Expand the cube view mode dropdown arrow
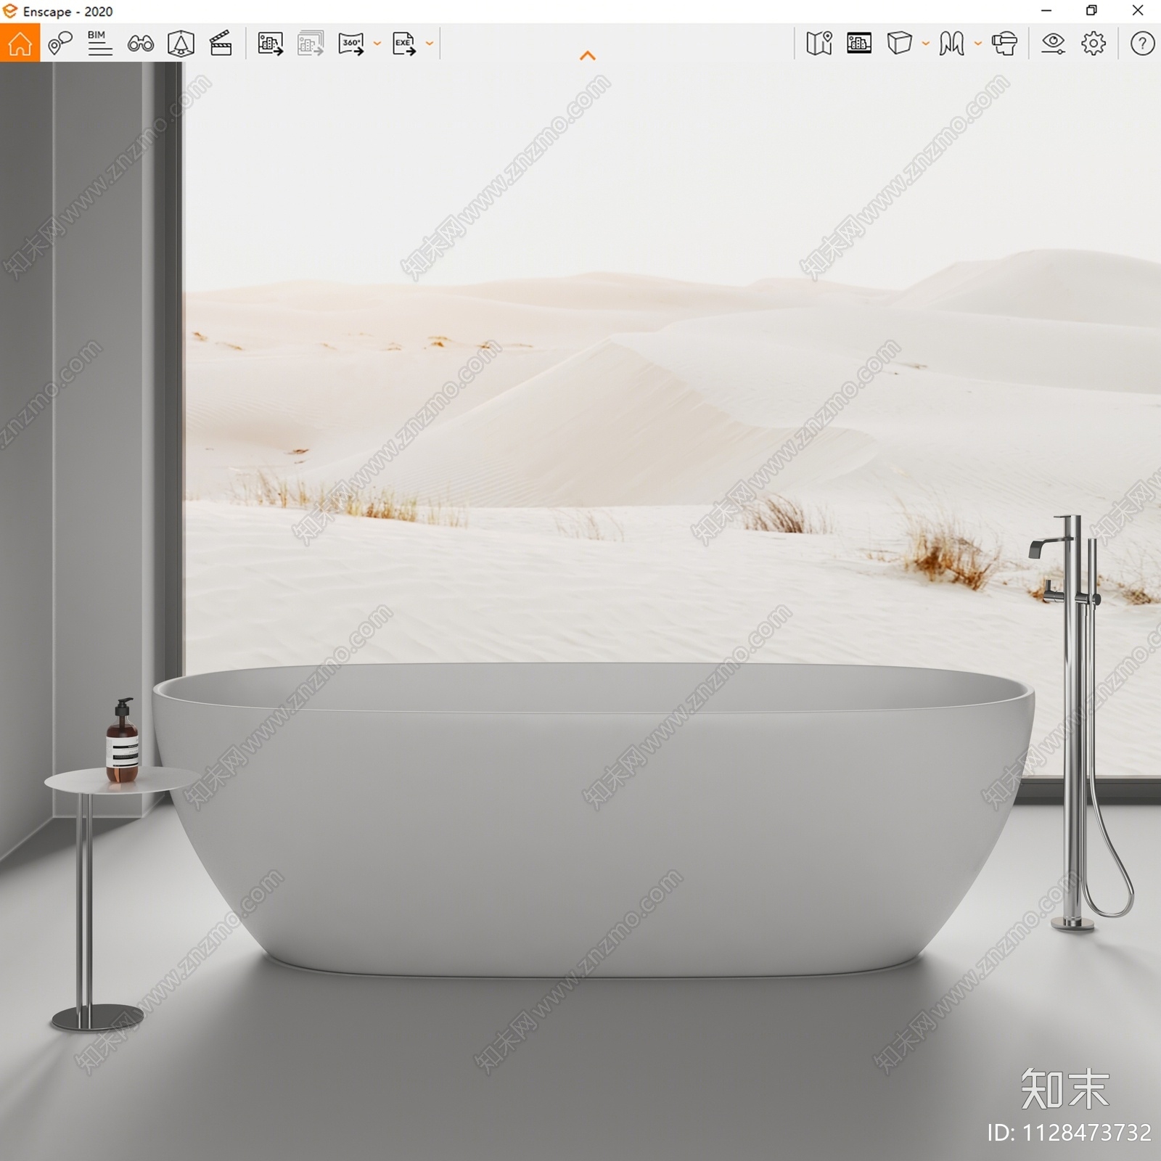 tap(926, 44)
